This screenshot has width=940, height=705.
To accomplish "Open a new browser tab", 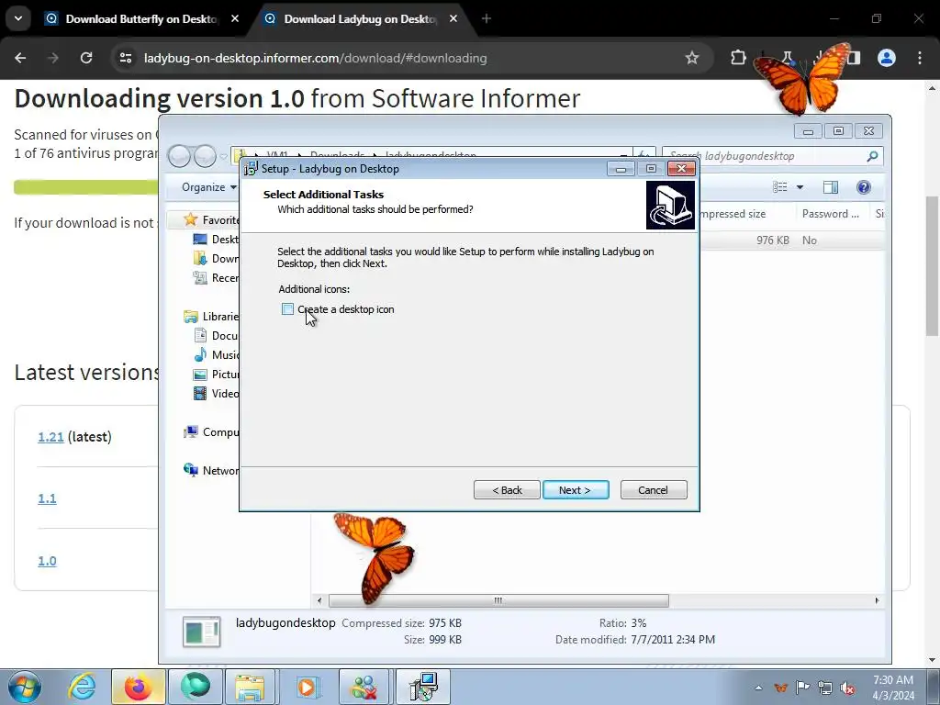I will coord(487,19).
